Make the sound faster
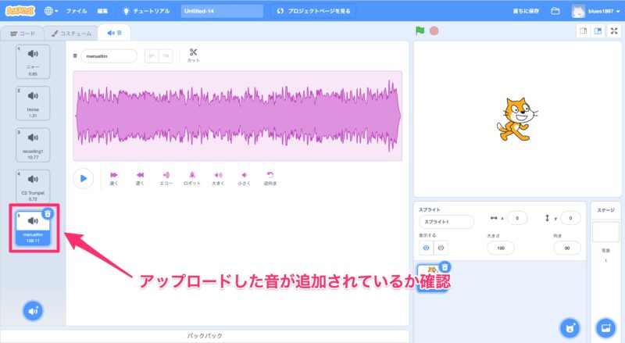 click(x=114, y=177)
